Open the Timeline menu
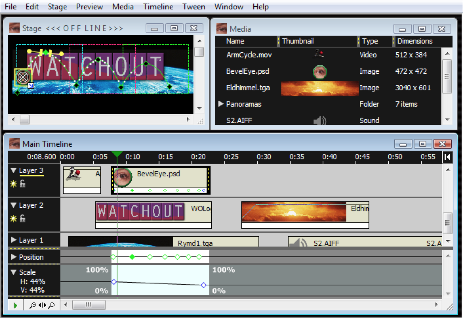This screenshot has width=463, height=318. coord(158,6)
